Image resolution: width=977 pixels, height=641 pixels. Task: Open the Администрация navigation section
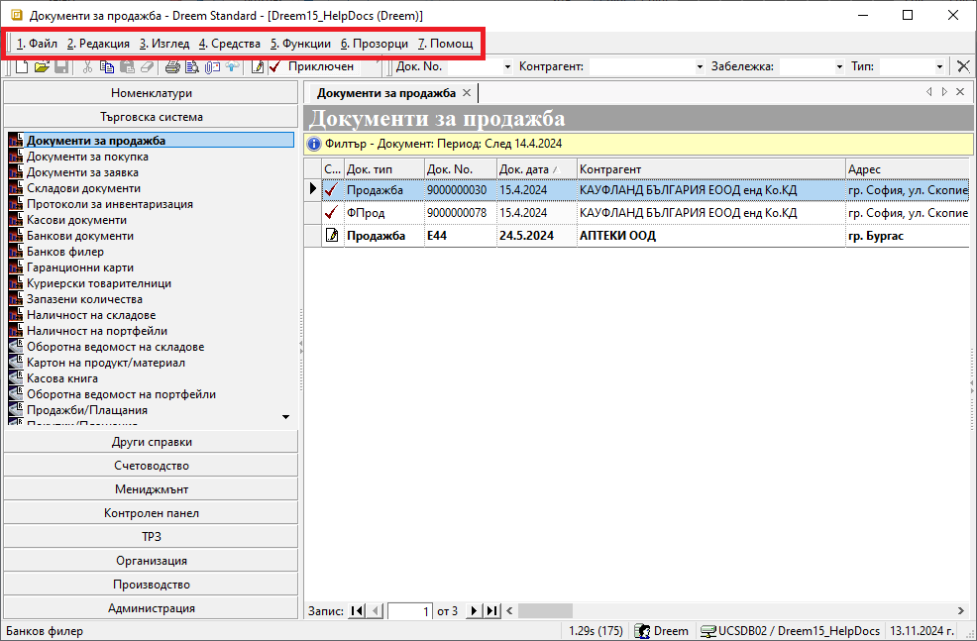coord(151,608)
